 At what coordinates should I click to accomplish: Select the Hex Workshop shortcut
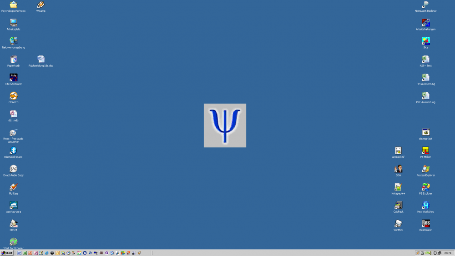pos(426,208)
